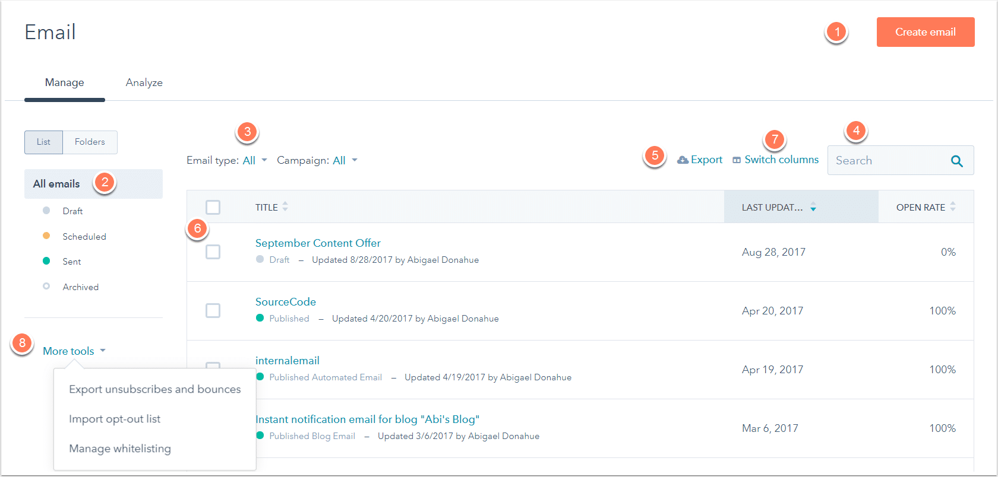This screenshot has width=998, height=477.
Task: Click the Create email button
Action: pos(926,32)
